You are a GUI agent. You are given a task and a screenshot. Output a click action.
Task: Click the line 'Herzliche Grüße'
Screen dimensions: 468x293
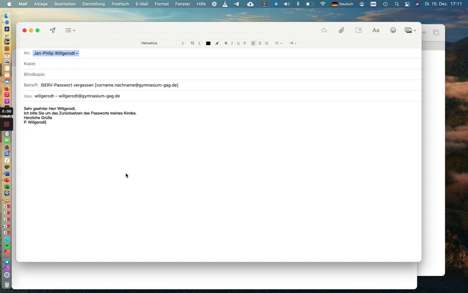point(38,118)
